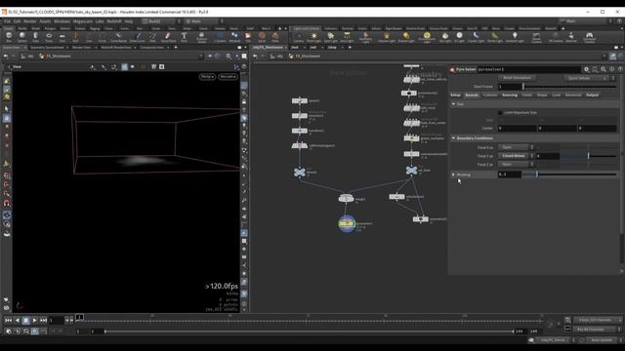Switch to the Setup tab

pyautogui.click(x=456, y=96)
